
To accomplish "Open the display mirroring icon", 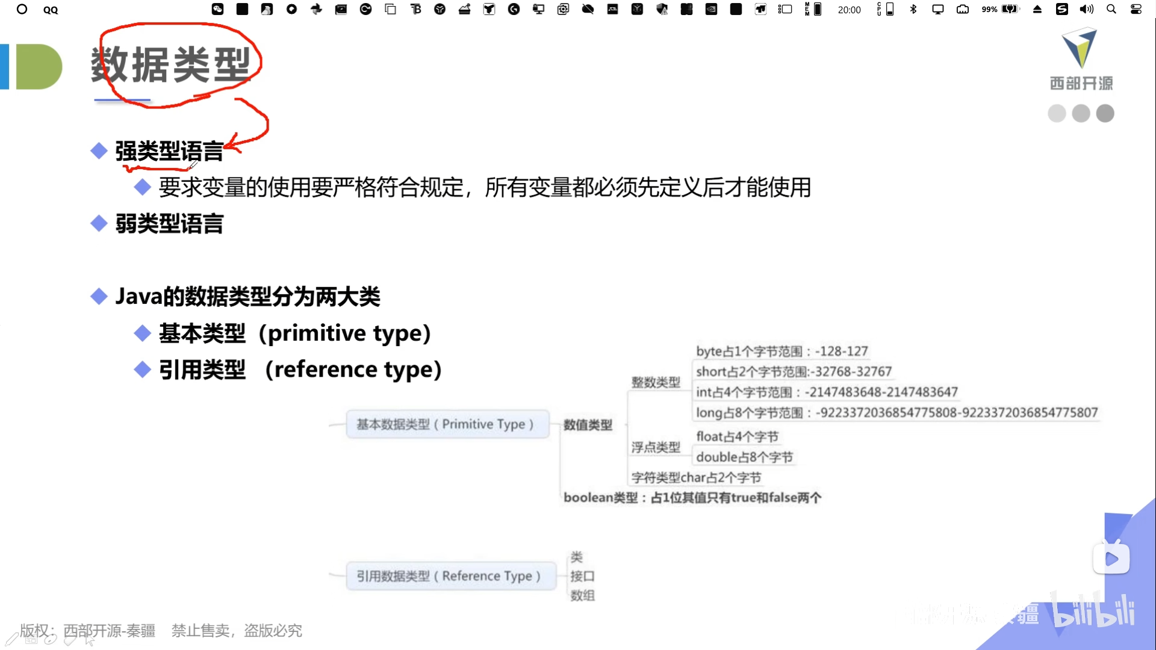I will pyautogui.click(x=937, y=9).
